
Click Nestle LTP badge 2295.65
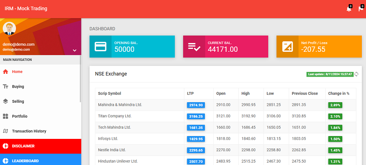196,150
